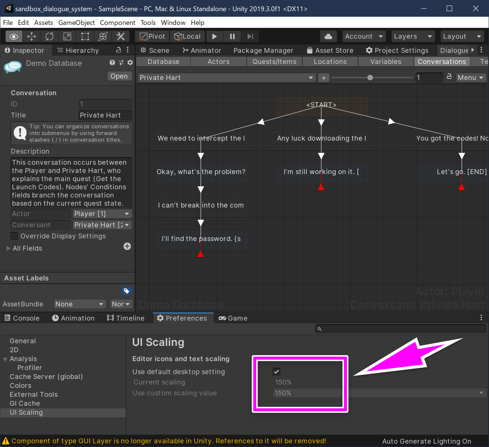Click the Demo Database asset icon
Image resolution: width=489 pixels, height=447 pixels.
[x=13, y=67]
